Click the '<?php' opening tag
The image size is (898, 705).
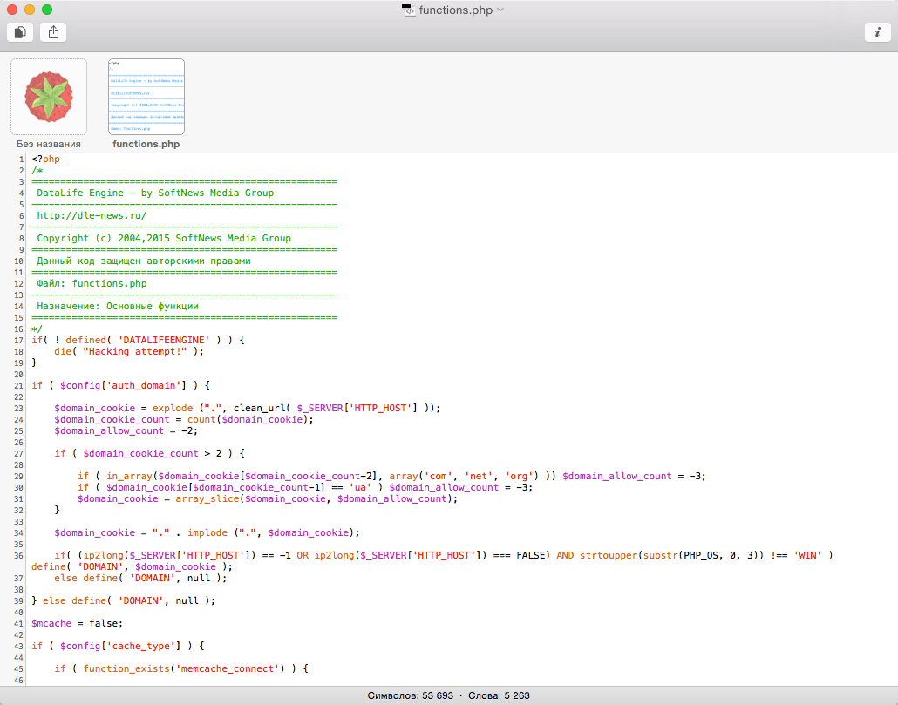(46, 159)
